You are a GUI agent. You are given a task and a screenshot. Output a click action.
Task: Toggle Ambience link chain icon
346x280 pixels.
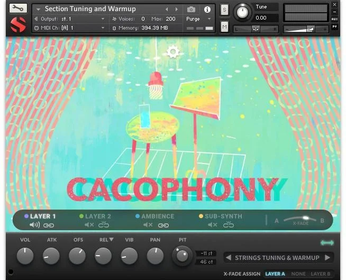coord(163,225)
